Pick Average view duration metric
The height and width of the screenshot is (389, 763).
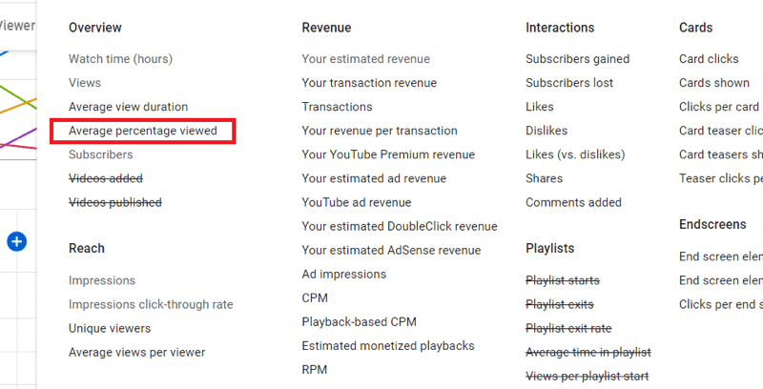128,107
